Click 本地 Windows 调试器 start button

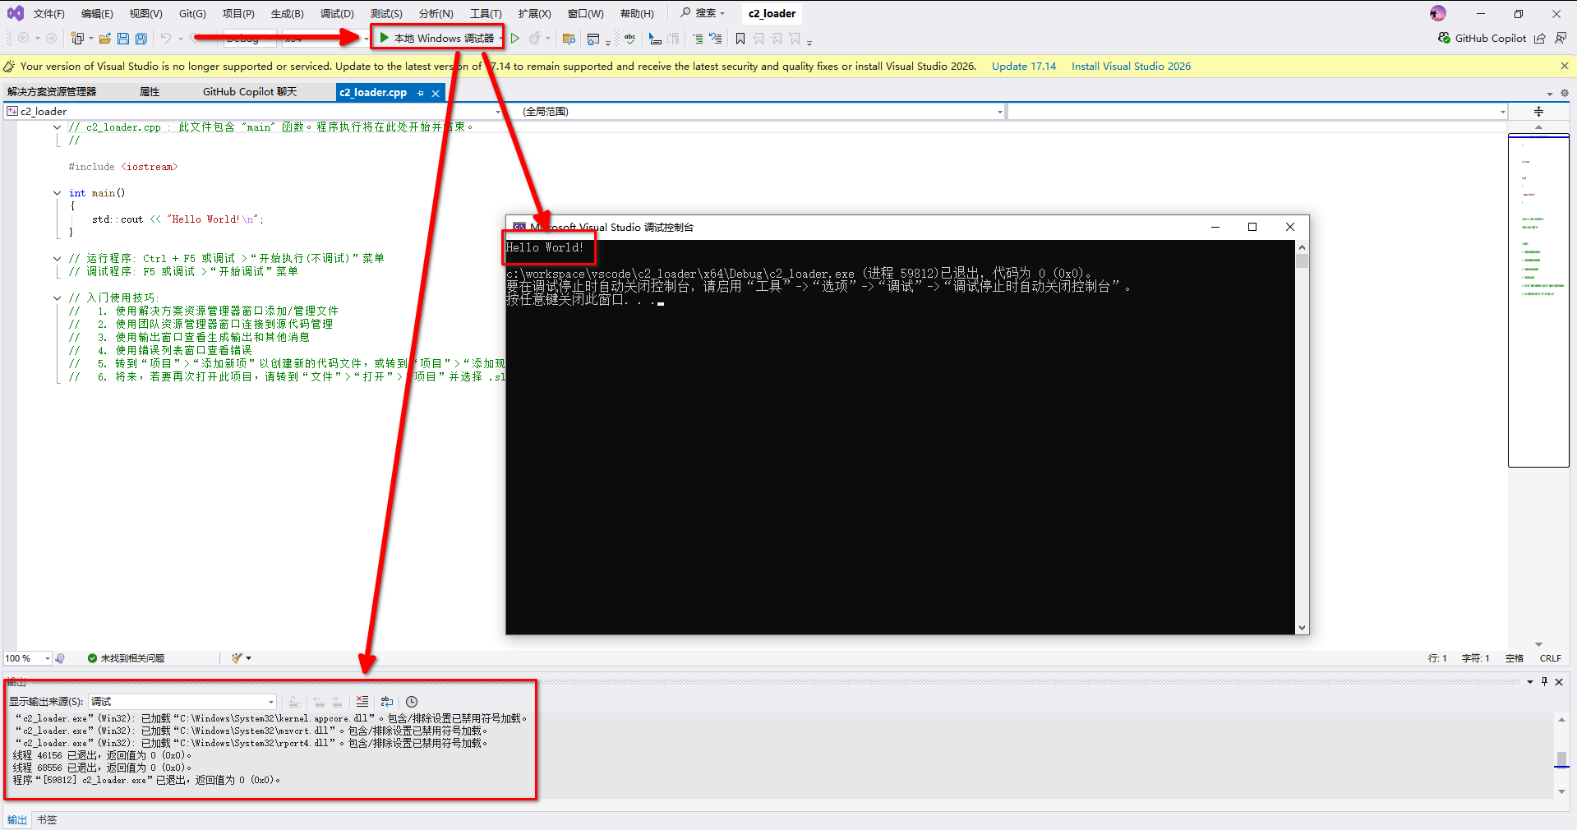(436, 39)
